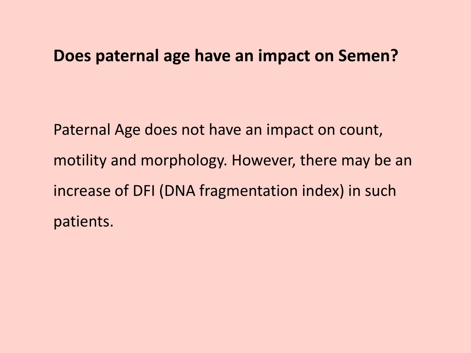Click the word "fragmentation" in the paragraph
This screenshot has width=471, height=353.
tap(248, 191)
